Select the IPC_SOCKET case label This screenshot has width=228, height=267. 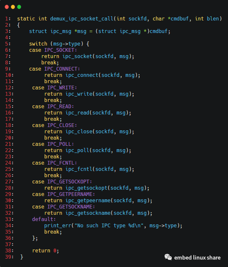[x=59, y=50]
